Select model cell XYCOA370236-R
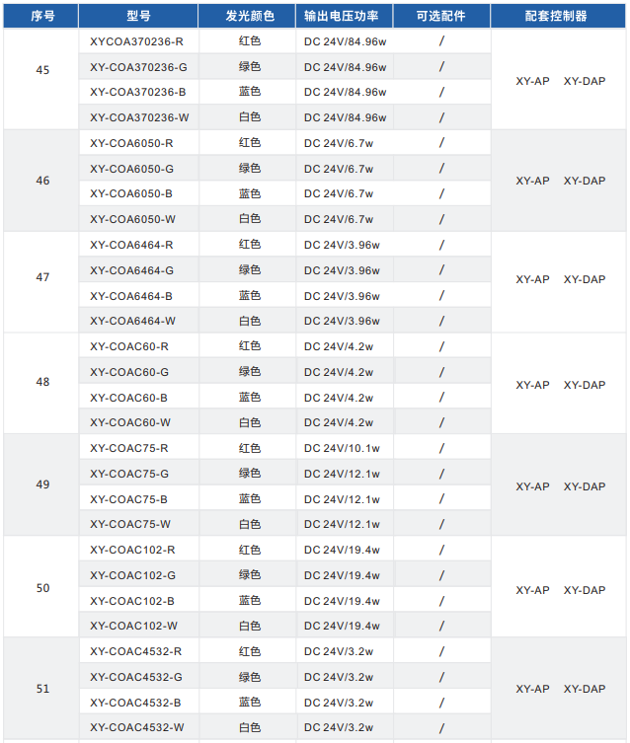The height and width of the screenshot is (743, 630). pos(136,41)
